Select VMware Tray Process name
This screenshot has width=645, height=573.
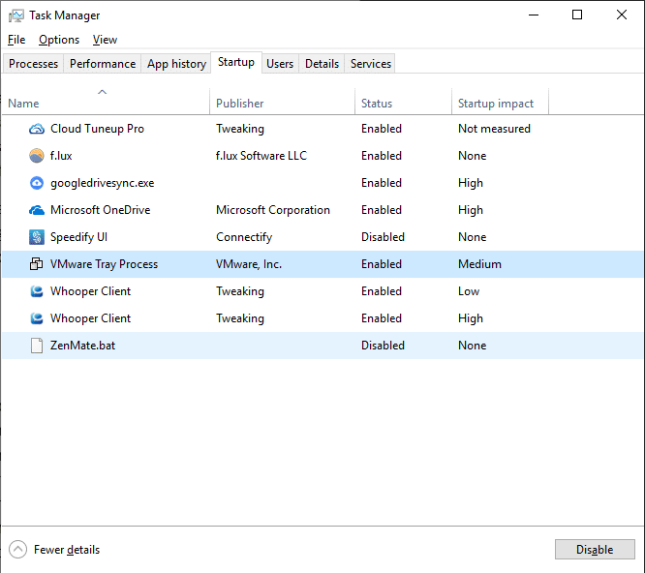click(104, 264)
